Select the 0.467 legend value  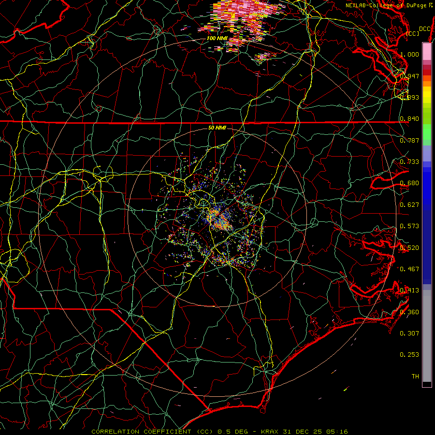(409, 269)
